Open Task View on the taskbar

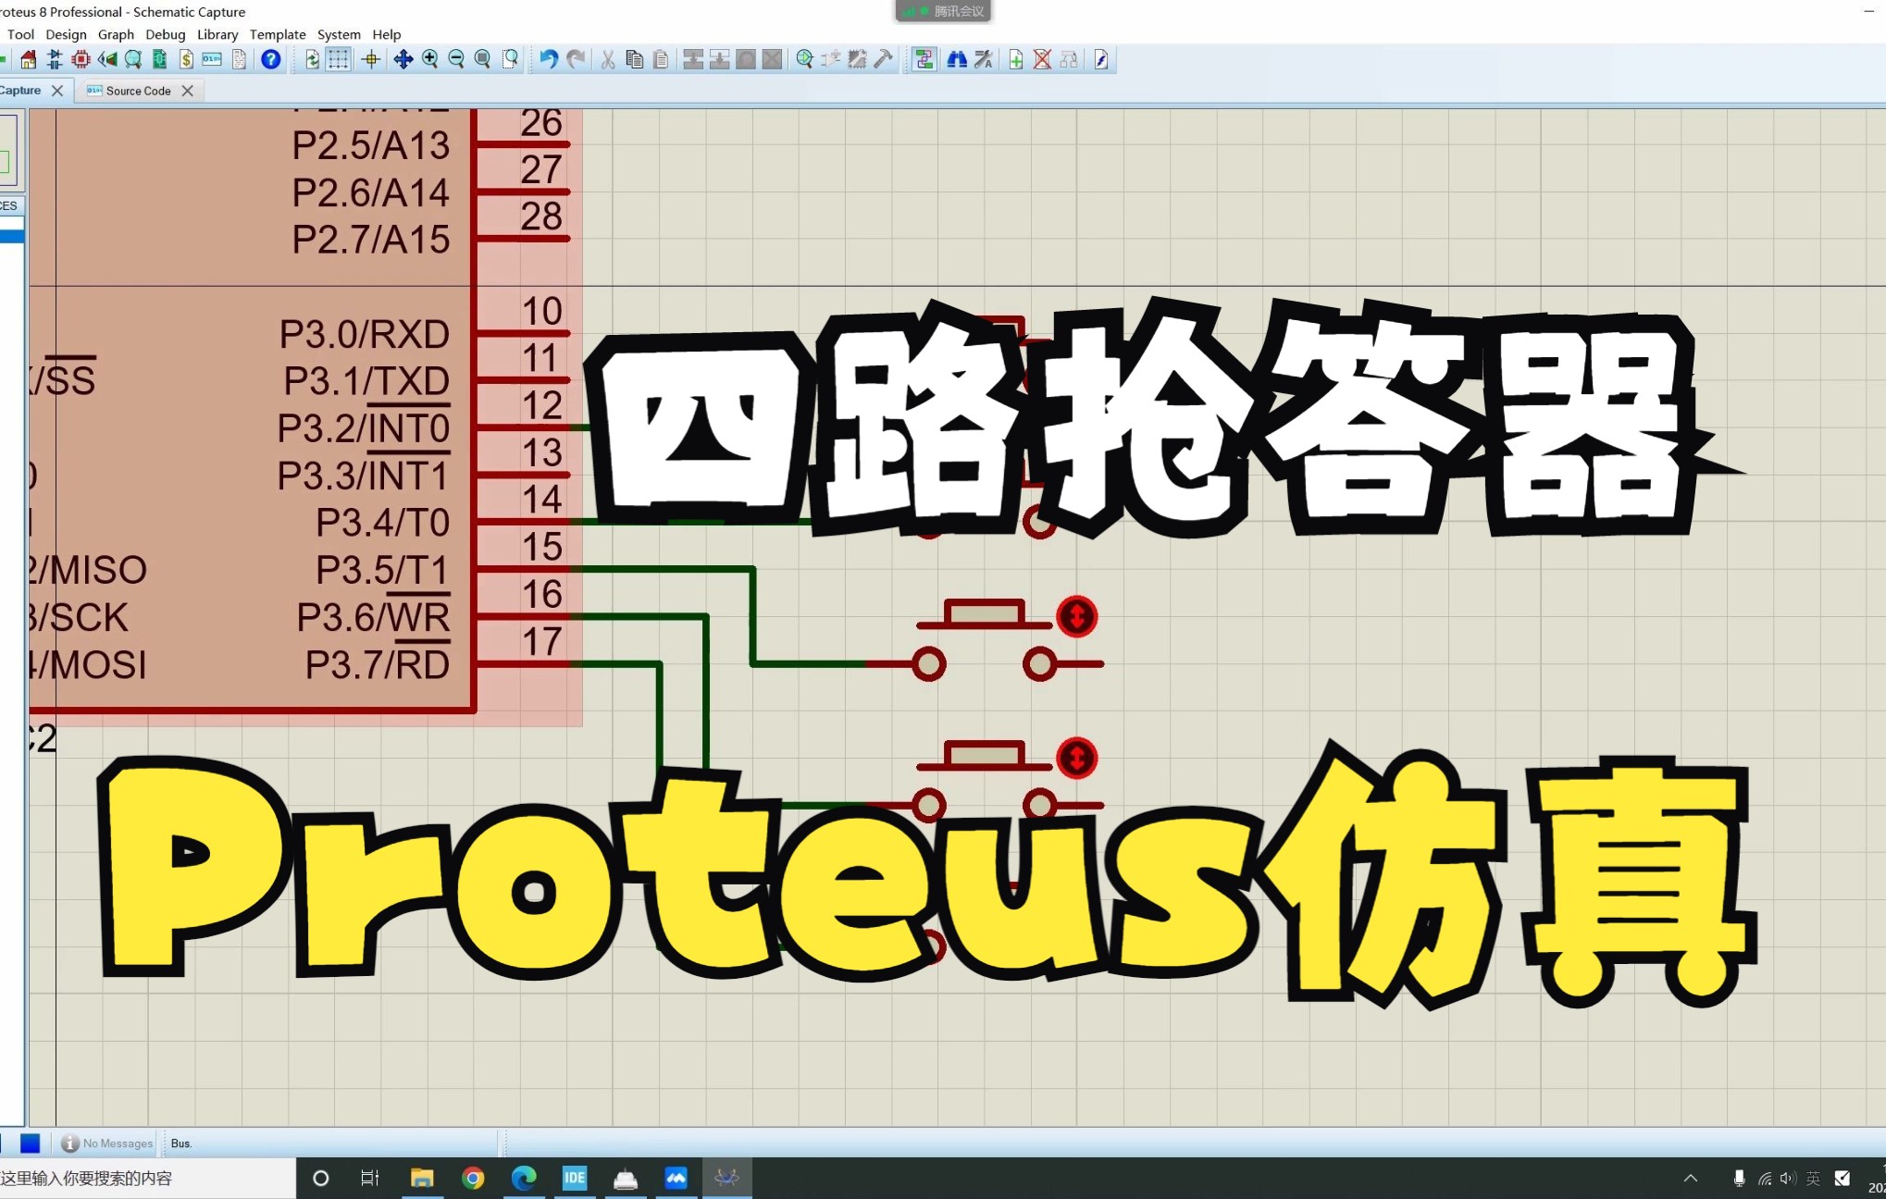pos(370,1178)
